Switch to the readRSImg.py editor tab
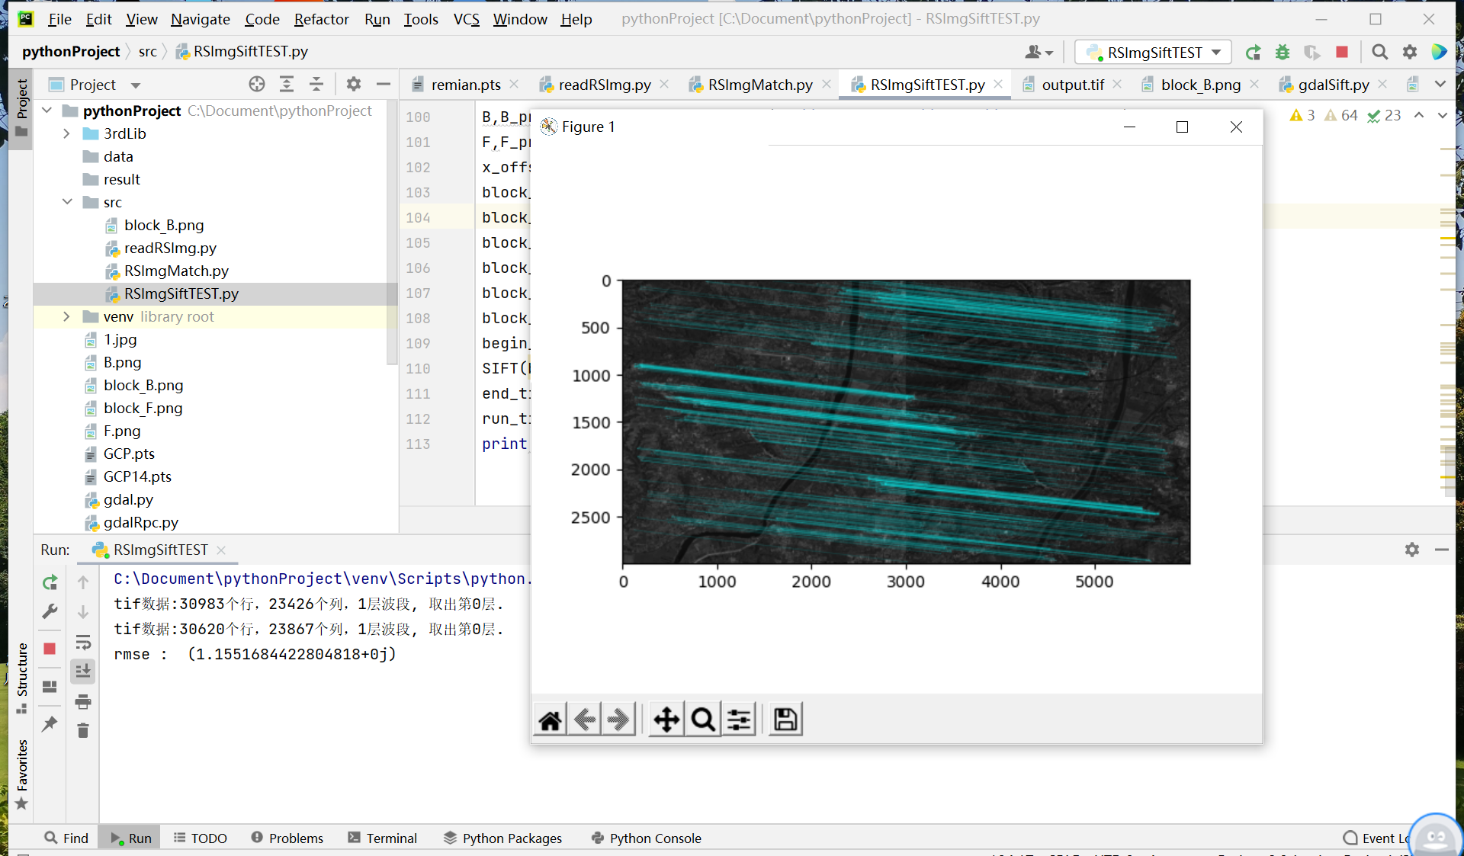The width and height of the screenshot is (1464, 856). point(604,85)
